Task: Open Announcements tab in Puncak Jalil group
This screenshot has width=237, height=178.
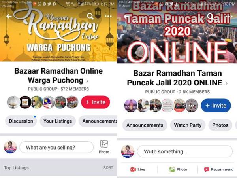Action: [145, 125]
